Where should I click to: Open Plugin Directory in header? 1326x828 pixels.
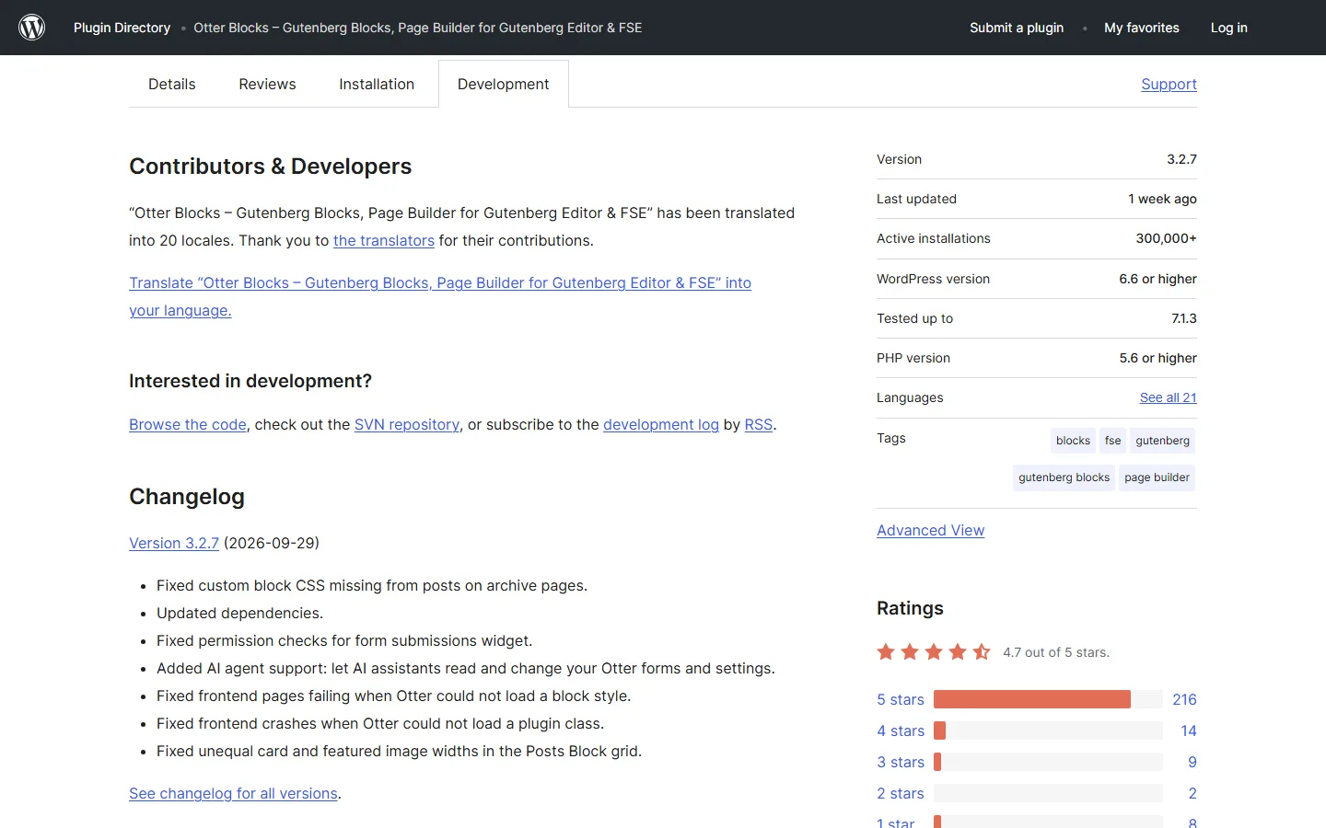coord(122,28)
